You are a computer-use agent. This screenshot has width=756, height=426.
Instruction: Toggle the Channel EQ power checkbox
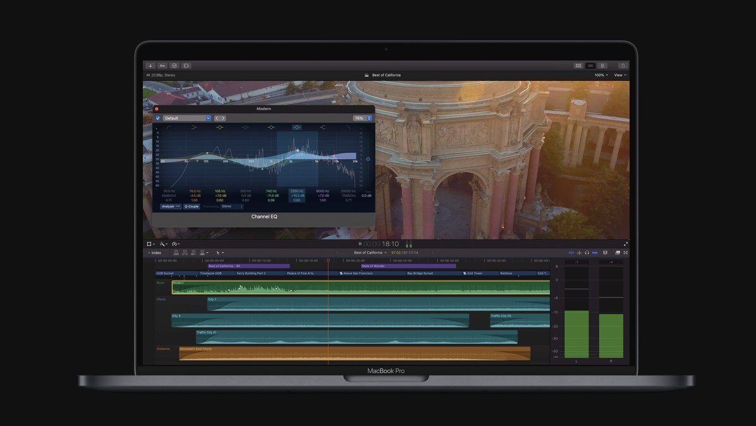click(x=158, y=119)
